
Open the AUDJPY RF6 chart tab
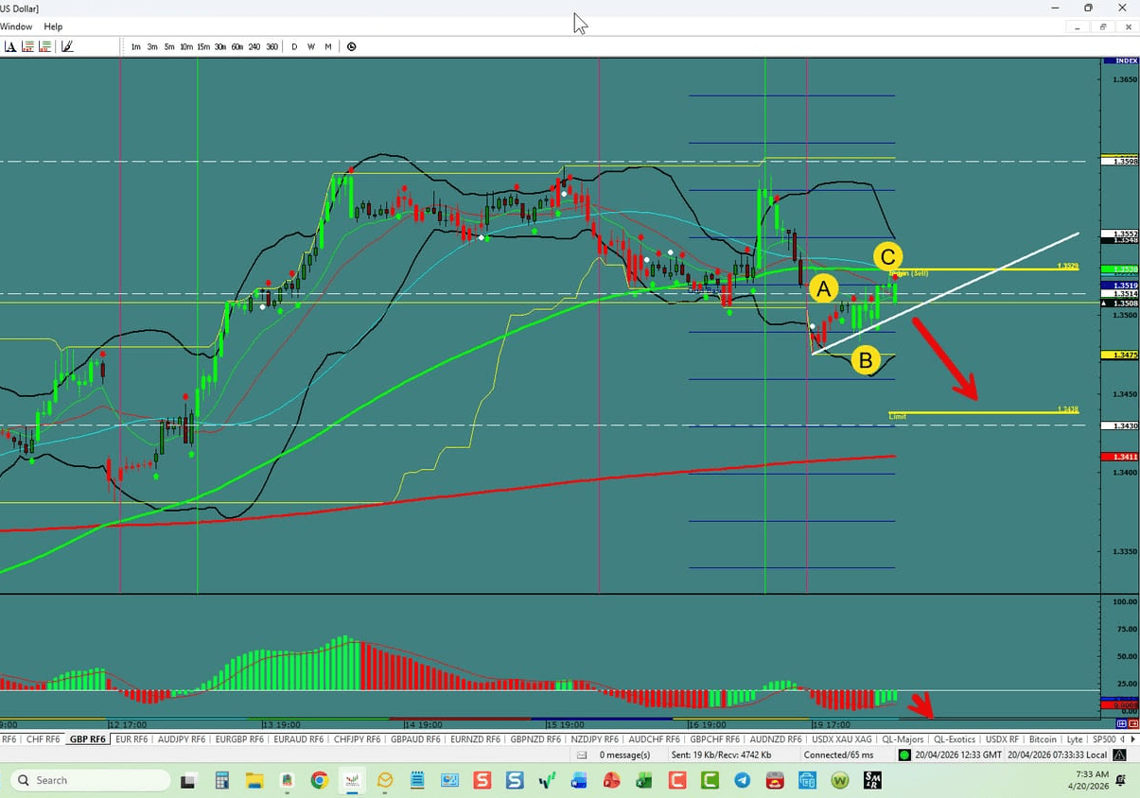182,739
